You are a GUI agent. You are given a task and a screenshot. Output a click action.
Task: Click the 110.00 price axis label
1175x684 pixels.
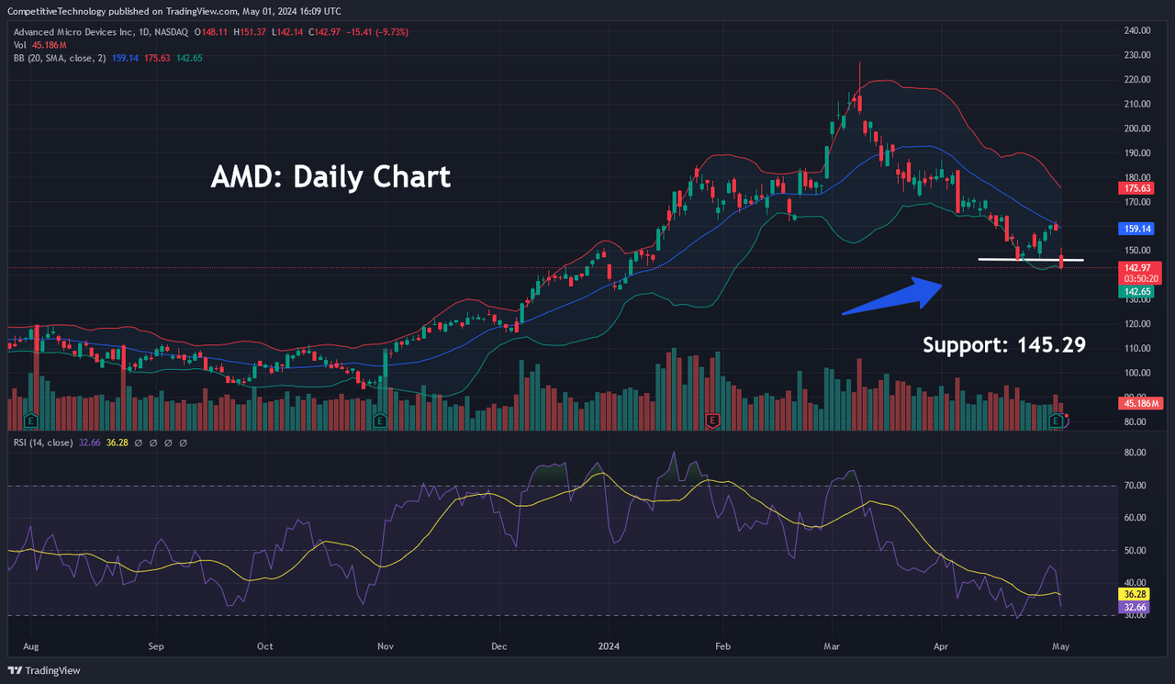(1136, 349)
